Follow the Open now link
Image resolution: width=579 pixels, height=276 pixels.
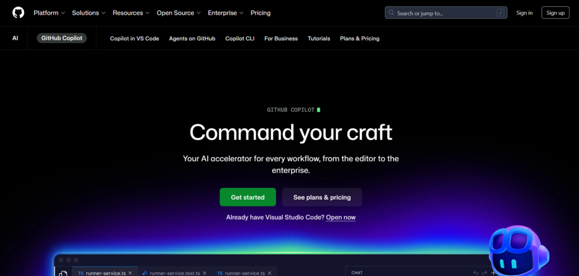pos(341,217)
